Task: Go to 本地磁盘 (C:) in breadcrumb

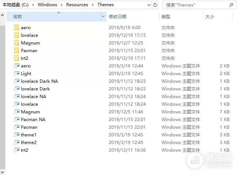Action: click(x=15, y=5)
